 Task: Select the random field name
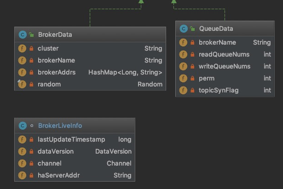click(x=49, y=84)
